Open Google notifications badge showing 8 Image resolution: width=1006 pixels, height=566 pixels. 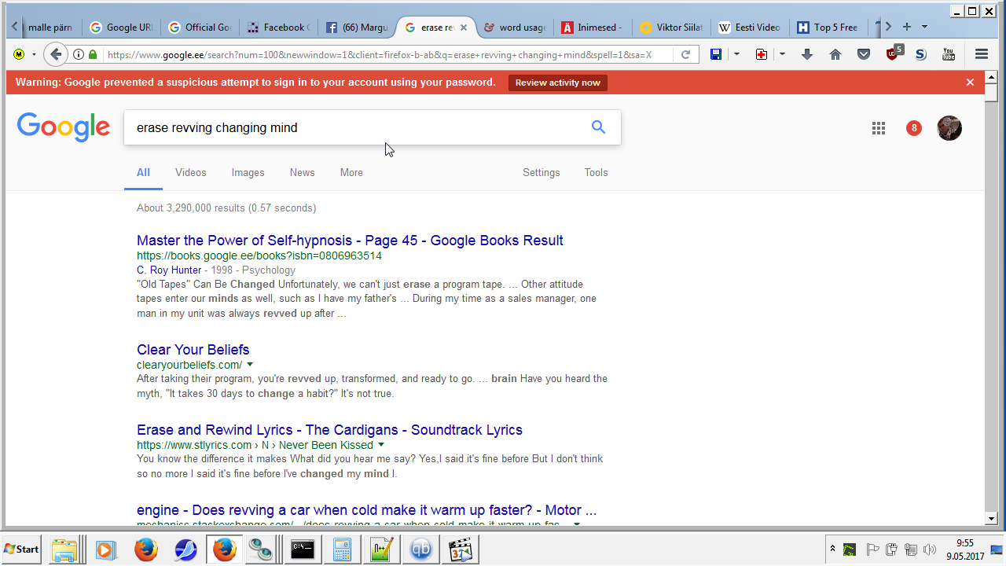tap(913, 128)
